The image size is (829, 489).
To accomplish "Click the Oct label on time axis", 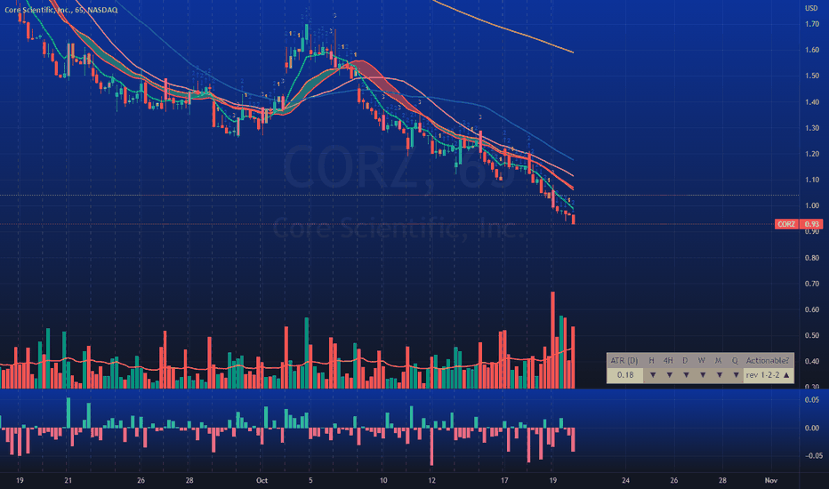I will [262, 480].
